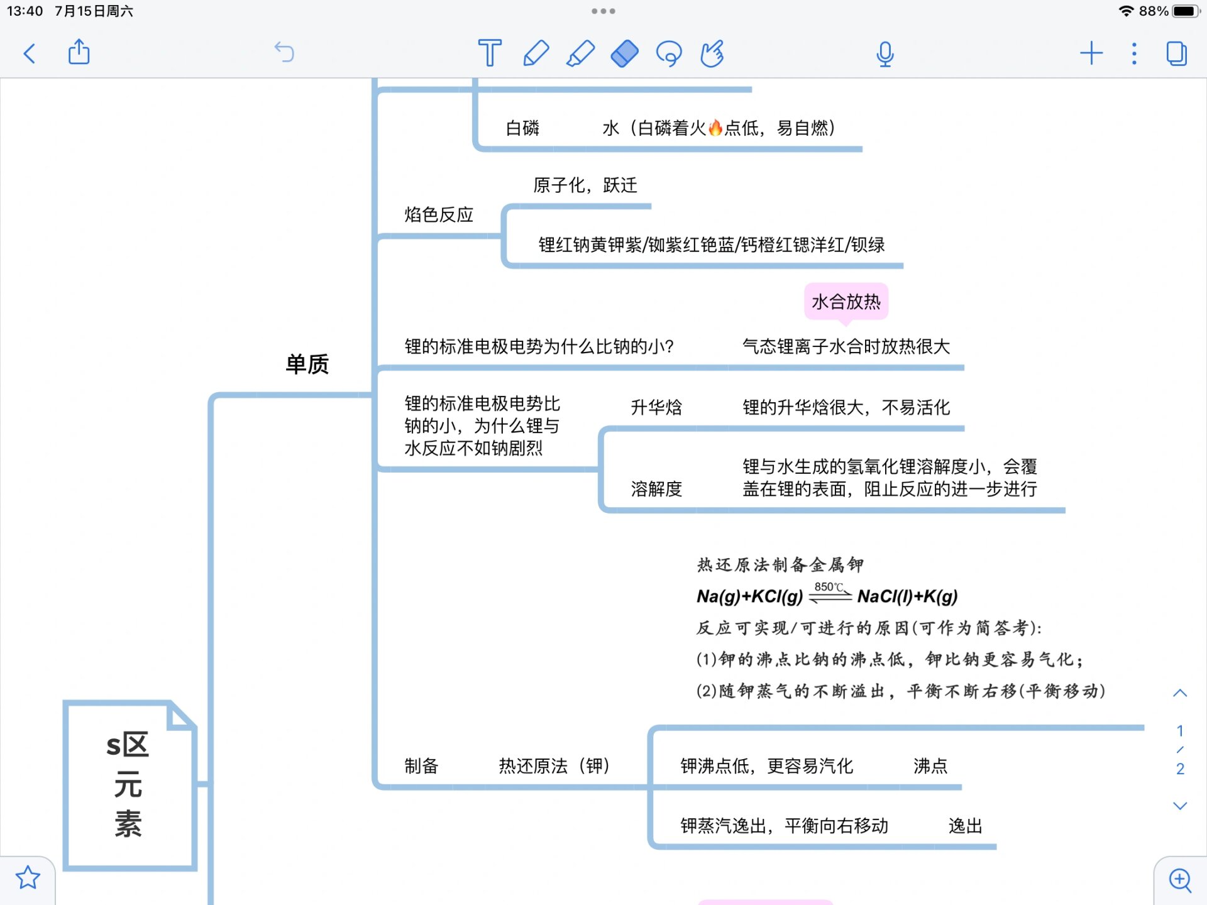Viewport: 1207px width, 905px height.
Task: Select the 白磷 node
Action: (522, 128)
